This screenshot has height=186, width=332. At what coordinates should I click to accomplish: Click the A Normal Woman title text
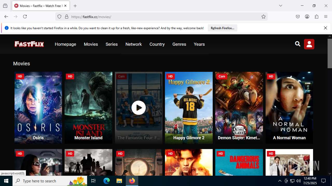point(289,138)
